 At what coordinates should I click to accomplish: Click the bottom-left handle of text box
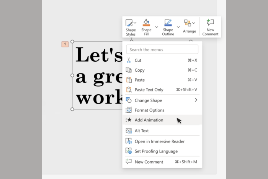click(72, 109)
